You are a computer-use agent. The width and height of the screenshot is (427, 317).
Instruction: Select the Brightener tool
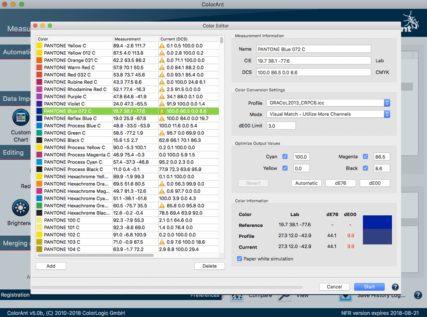pyautogui.click(x=21, y=208)
